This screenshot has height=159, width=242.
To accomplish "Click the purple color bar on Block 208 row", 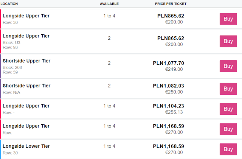I will click(x=1, y=66).
